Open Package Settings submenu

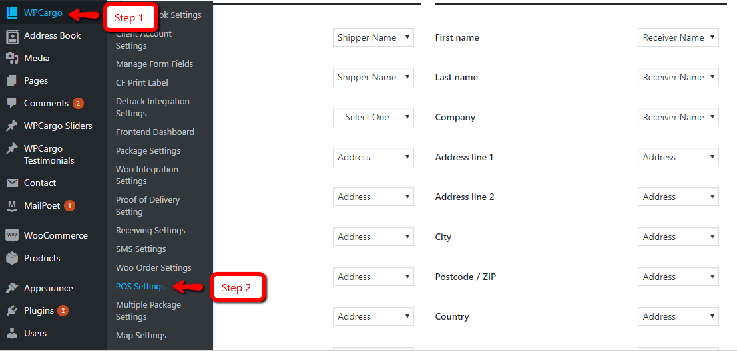(148, 151)
